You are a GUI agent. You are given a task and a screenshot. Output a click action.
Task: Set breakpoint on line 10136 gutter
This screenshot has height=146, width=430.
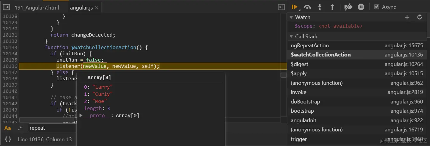pos(10,66)
